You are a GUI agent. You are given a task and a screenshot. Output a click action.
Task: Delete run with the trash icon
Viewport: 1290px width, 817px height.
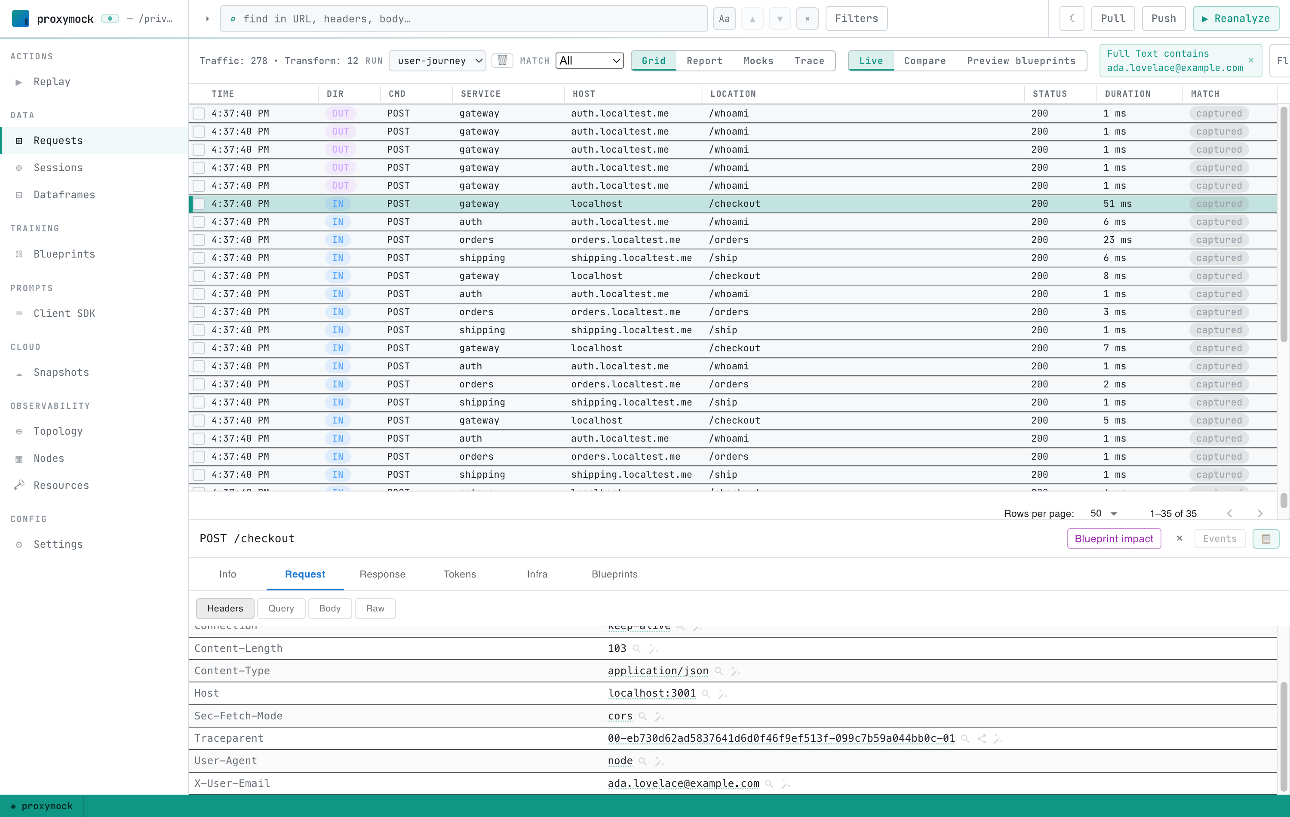(x=502, y=61)
